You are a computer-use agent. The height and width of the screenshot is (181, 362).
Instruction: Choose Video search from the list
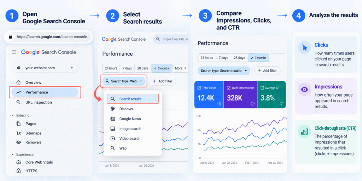pyautogui.click(x=130, y=139)
